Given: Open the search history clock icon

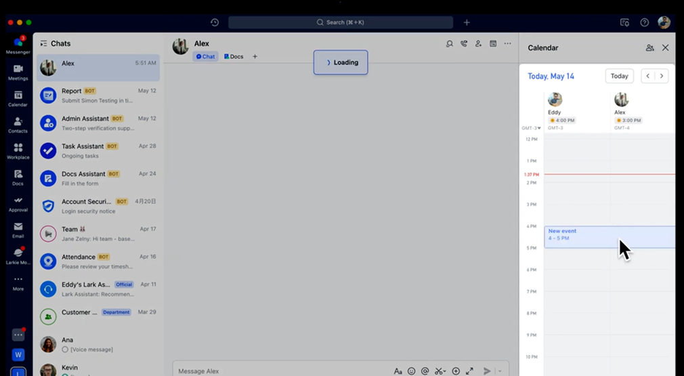Looking at the screenshot, I should (x=215, y=22).
